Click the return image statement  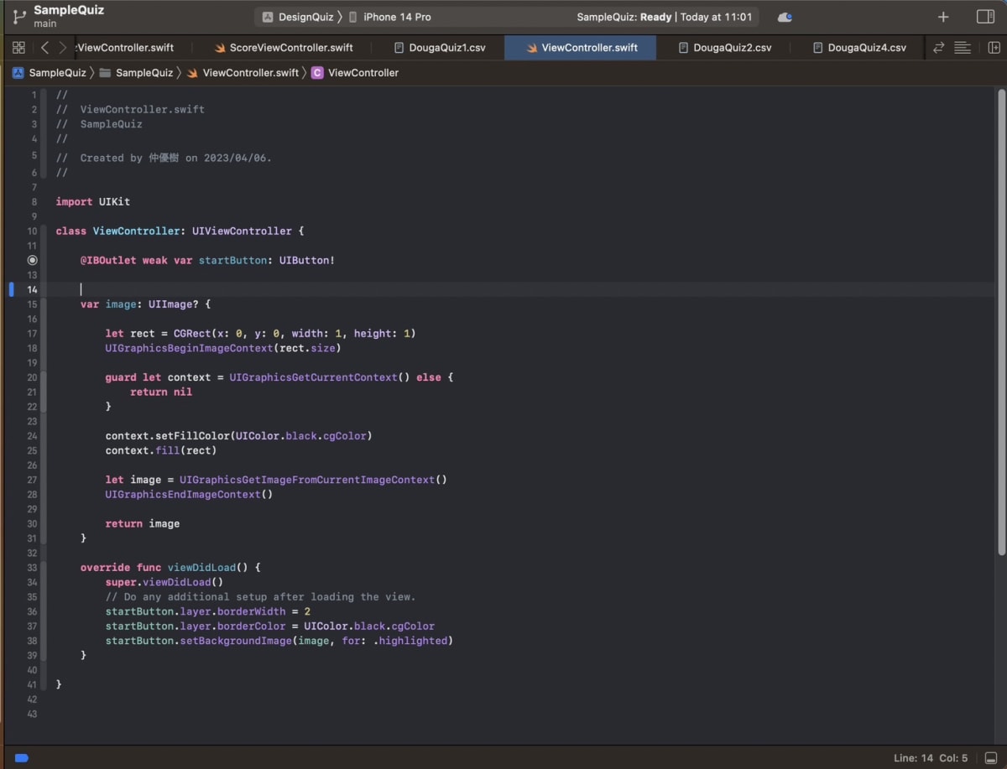click(x=143, y=524)
